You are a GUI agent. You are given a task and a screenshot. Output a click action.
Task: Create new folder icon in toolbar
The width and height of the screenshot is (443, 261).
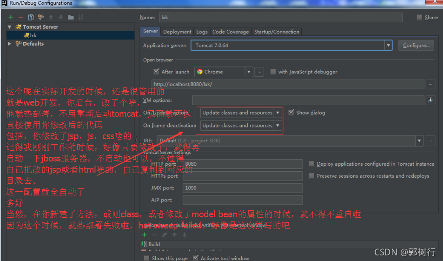tap(71, 18)
